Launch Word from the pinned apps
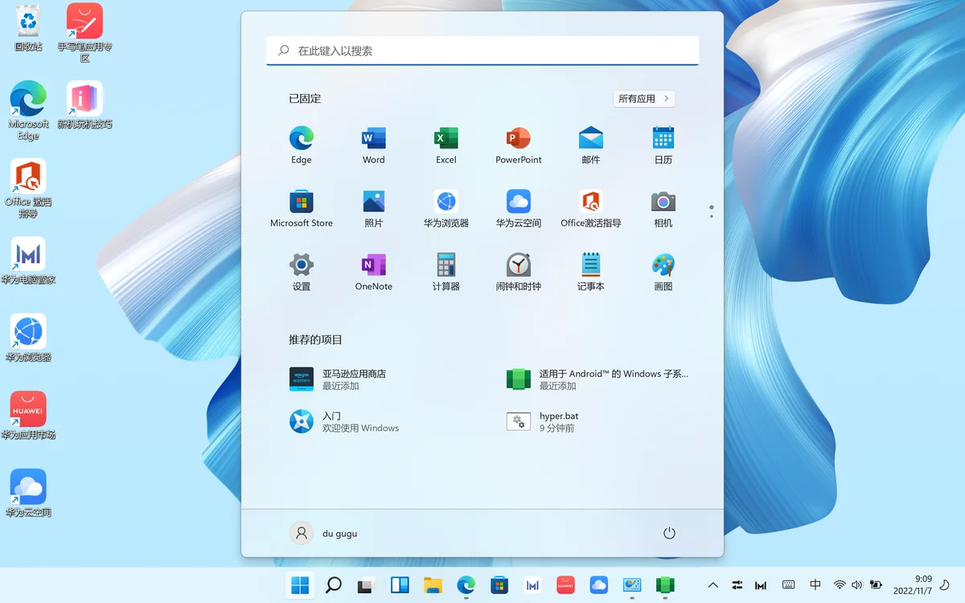 [x=374, y=146]
